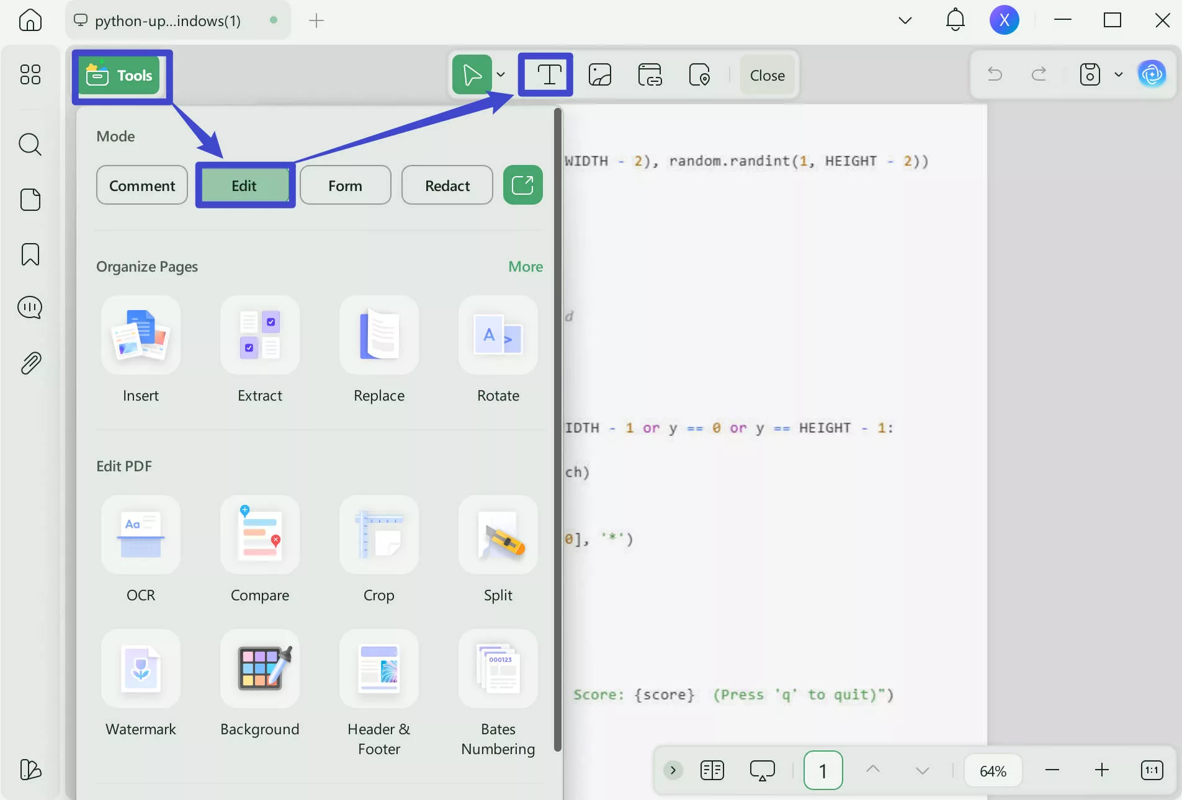Select the Edit Image tool
The width and height of the screenshot is (1182, 800).
(599, 74)
